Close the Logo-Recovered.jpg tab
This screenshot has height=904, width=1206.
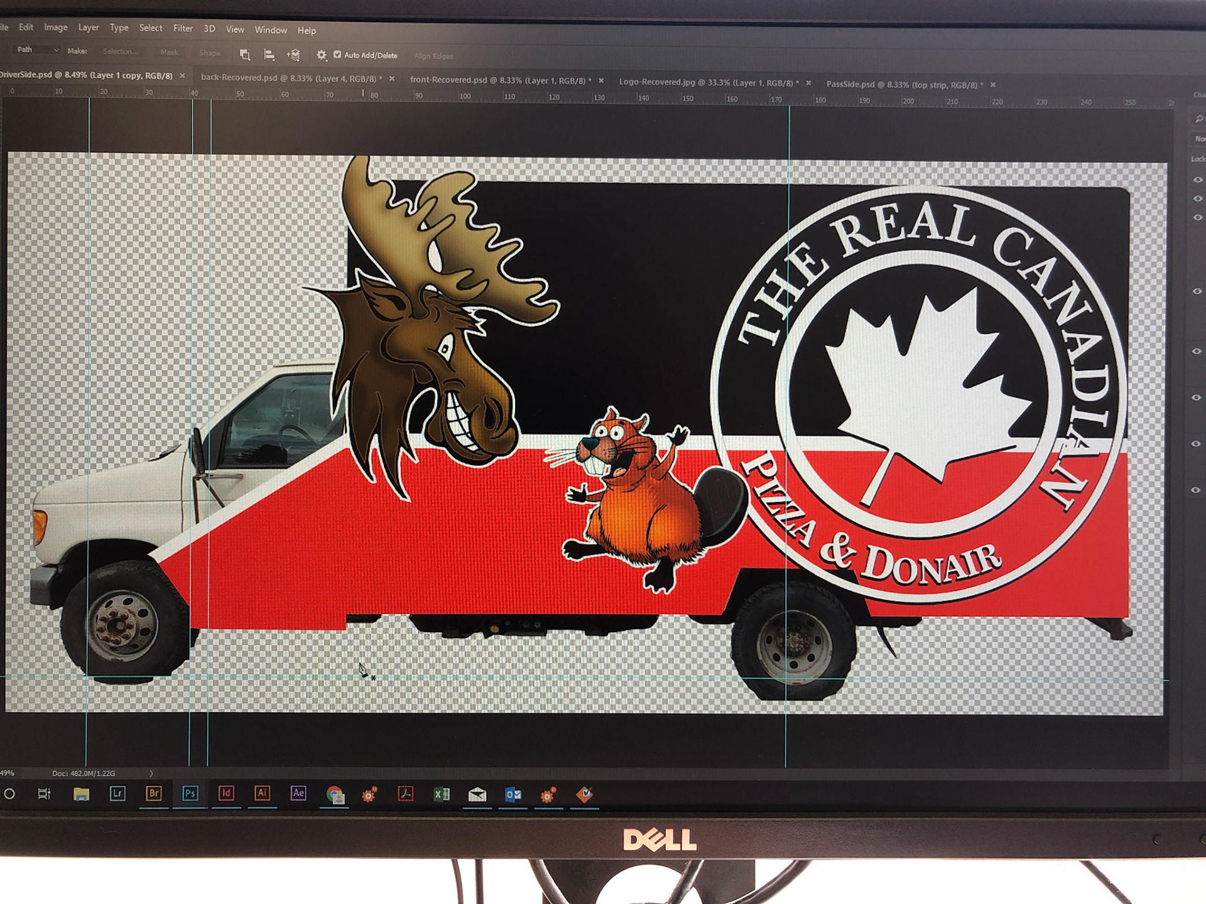[808, 83]
